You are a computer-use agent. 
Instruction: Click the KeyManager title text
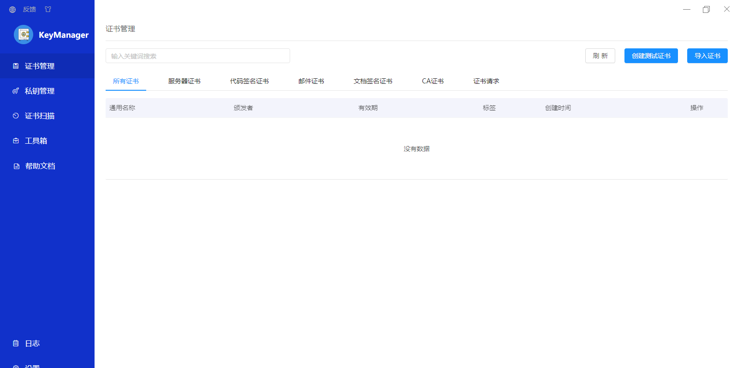point(64,35)
